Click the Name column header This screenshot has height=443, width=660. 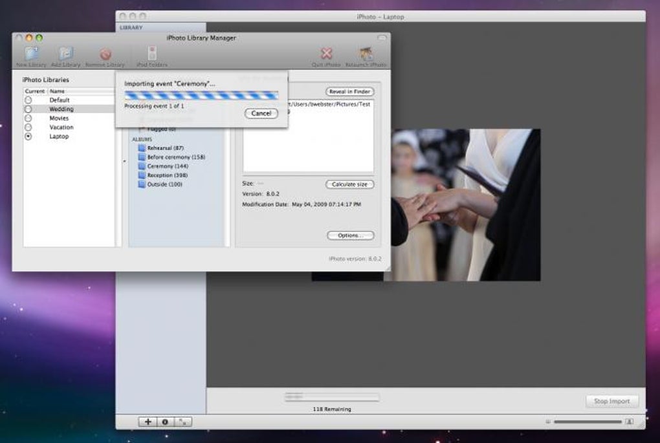click(x=81, y=91)
